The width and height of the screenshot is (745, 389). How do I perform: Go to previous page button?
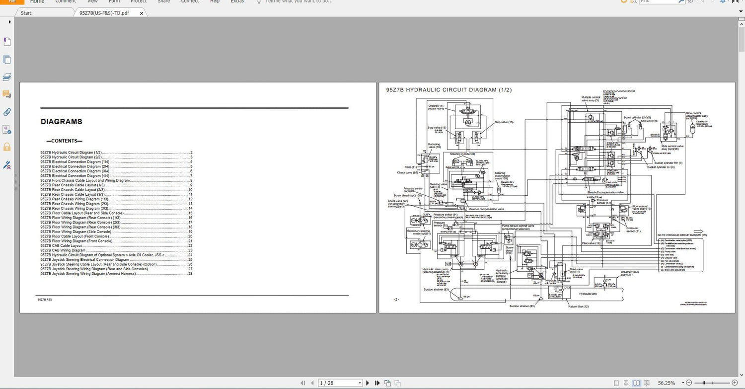pos(312,383)
